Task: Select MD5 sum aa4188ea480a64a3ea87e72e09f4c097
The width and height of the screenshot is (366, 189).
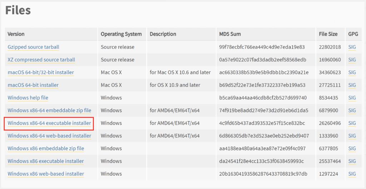Action: coord(262,148)
